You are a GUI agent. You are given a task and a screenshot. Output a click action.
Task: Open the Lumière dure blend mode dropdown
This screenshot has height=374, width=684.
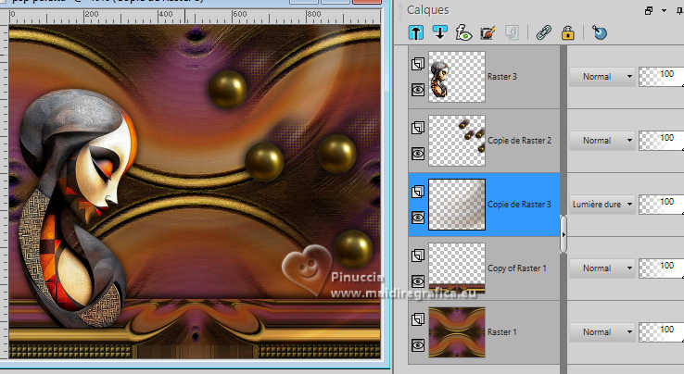tap(602, 204)
